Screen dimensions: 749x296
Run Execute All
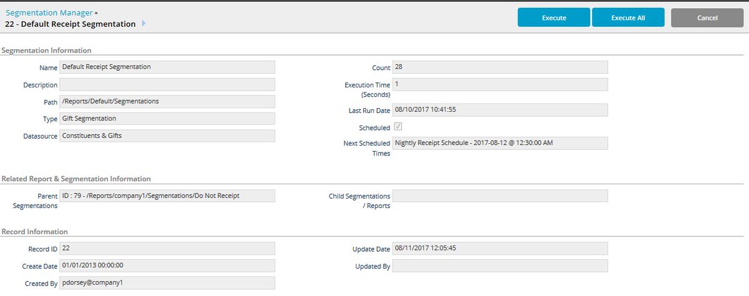(628, 17)
